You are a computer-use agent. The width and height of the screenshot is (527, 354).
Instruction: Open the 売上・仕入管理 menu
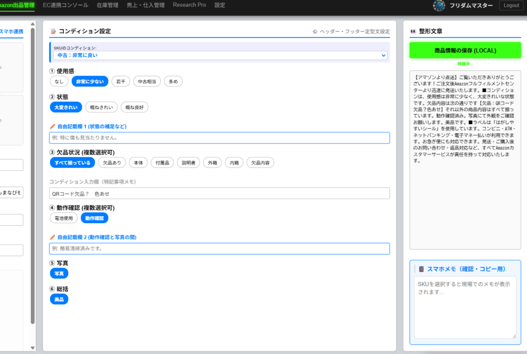point(146,5)
